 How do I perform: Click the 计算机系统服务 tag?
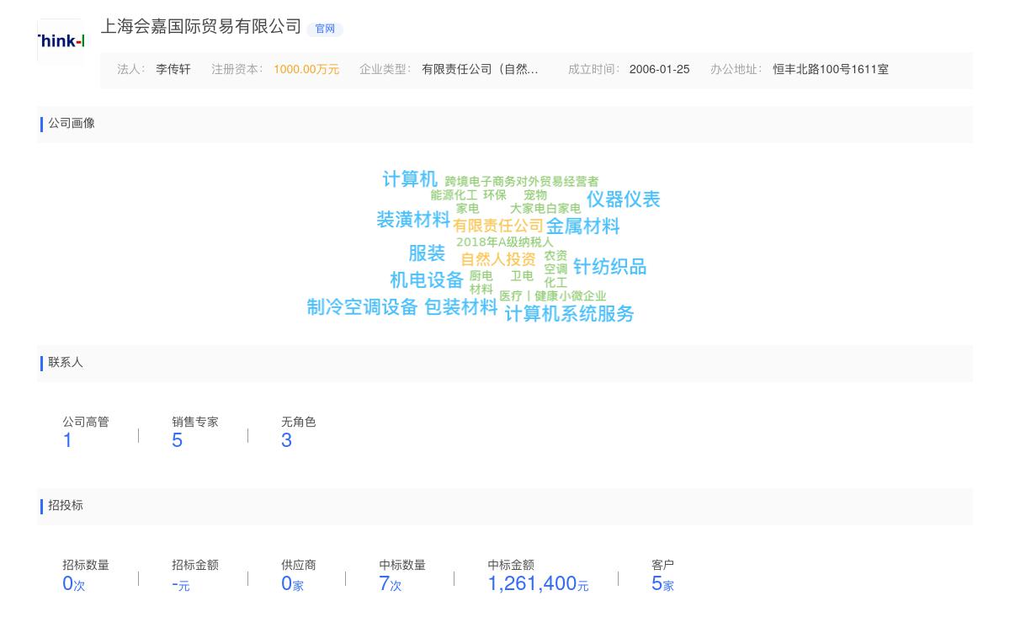click(570, 314)
